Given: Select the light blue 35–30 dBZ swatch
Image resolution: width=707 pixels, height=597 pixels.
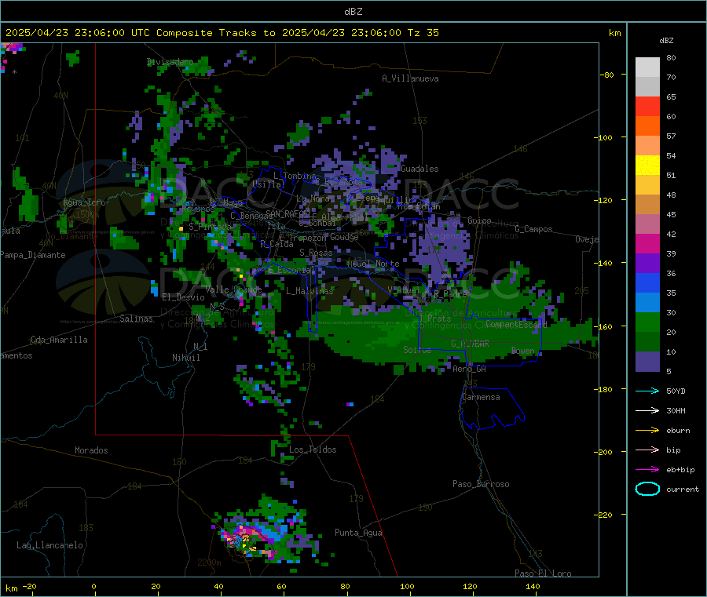Looking at the screenshot, I should 647,303.
